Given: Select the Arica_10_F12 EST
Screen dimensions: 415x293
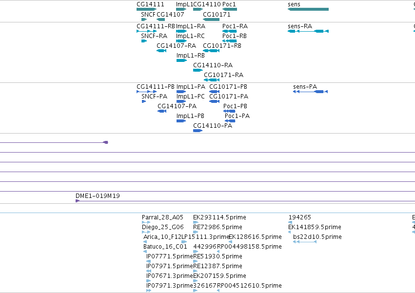Looking at the screenshot, I should (145, 242).
